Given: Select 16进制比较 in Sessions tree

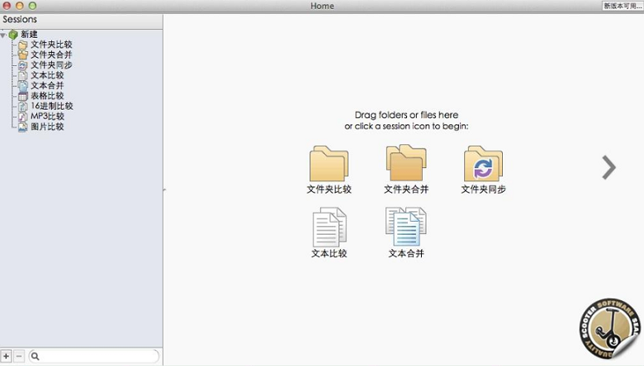Looking at the screenshot, I should (52, 106).
